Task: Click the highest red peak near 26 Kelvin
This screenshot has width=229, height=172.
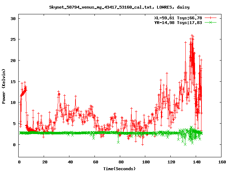Action: click(192, 35)
